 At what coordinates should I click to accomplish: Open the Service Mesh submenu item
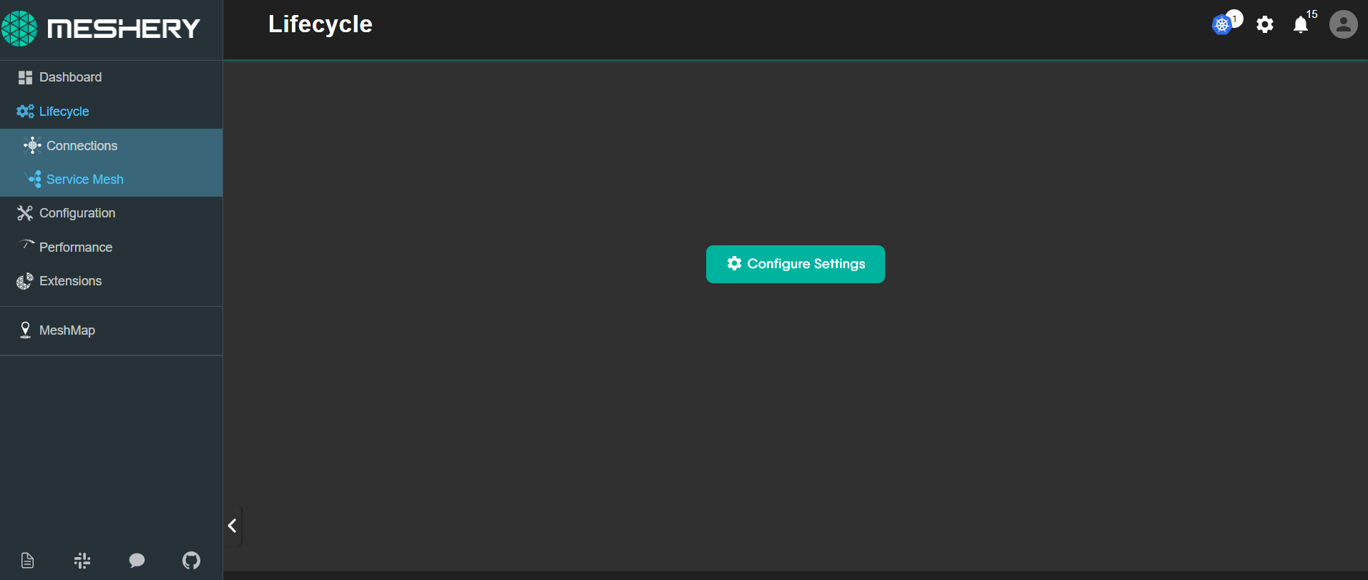click(x=111, y=180)
